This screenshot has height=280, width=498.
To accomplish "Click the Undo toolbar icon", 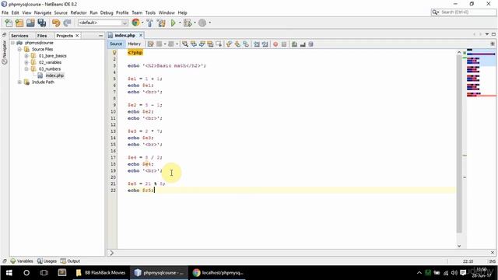I will click(56, 23).
